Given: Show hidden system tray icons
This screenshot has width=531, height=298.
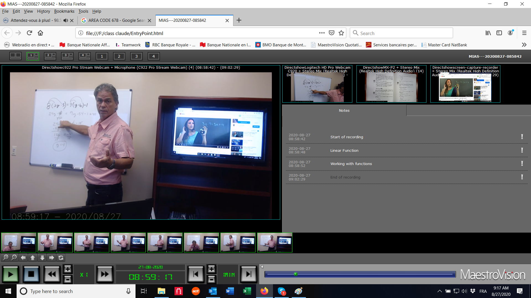Looking at the screenshot, I should (439, 291).
